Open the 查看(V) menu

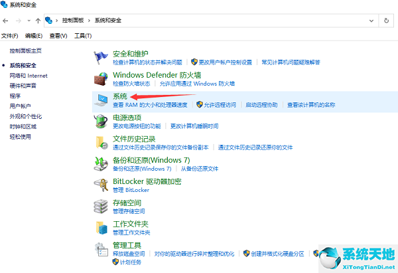coord(58,36)
